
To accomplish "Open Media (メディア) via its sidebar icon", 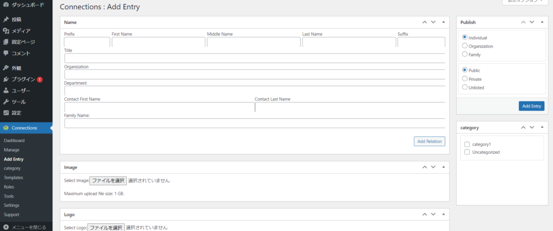I will click(x=6, y=31).
